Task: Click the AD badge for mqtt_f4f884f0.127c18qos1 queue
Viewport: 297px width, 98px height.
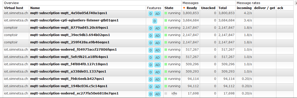Action: [x=157, y=65]
